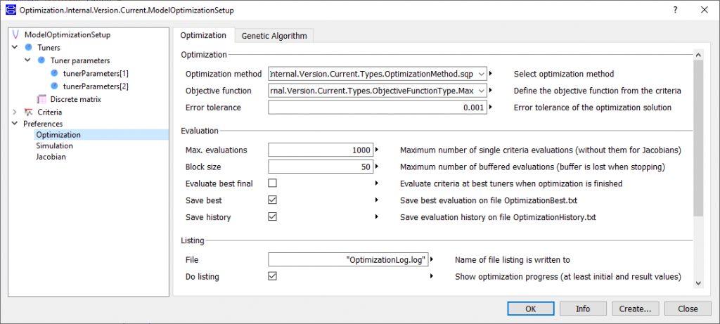
Task: Select Optimization under Preferences in tree
Action: (x=58, y=134)
